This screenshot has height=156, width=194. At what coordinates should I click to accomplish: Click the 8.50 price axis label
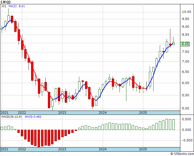[x=185, y=35]
